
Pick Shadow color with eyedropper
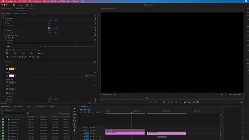click(x=16, y=89)
